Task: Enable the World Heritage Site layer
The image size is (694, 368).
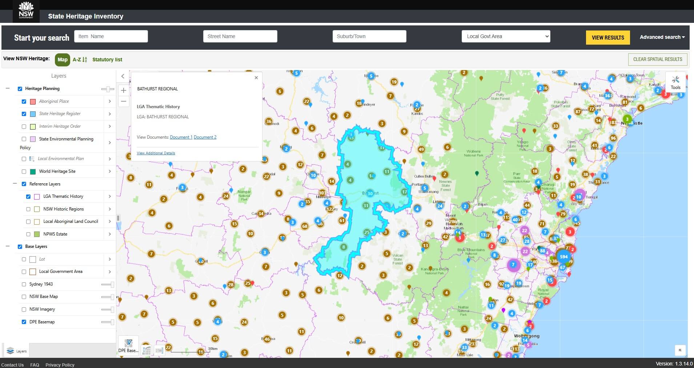Action: [x=24, y=172]
